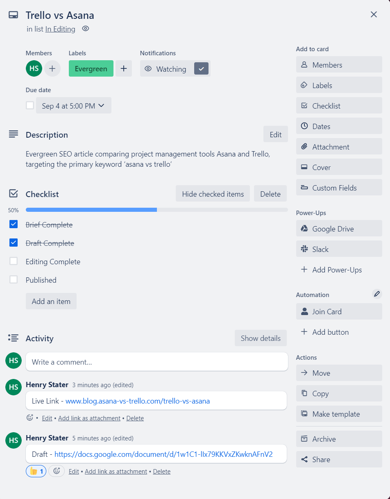Open the Google Drive Power-Up
This screenshot has width=390, height=499.
339,229
